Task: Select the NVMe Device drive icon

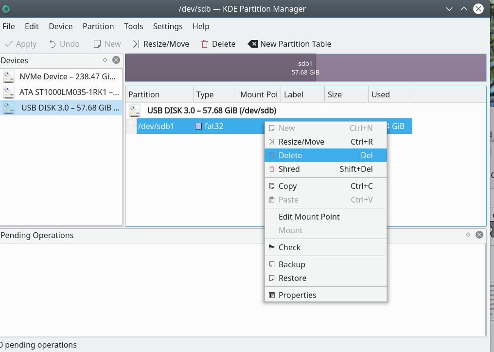Action: coord(9,76)
